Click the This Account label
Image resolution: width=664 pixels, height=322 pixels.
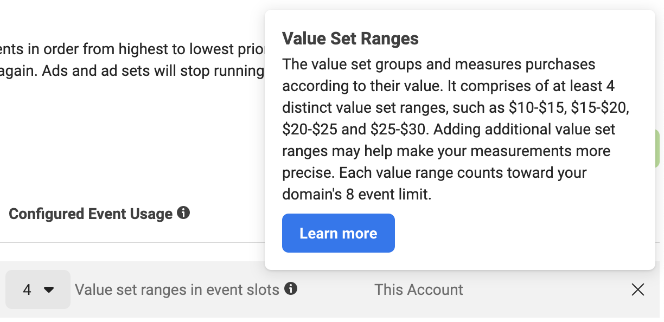point(419,289)
